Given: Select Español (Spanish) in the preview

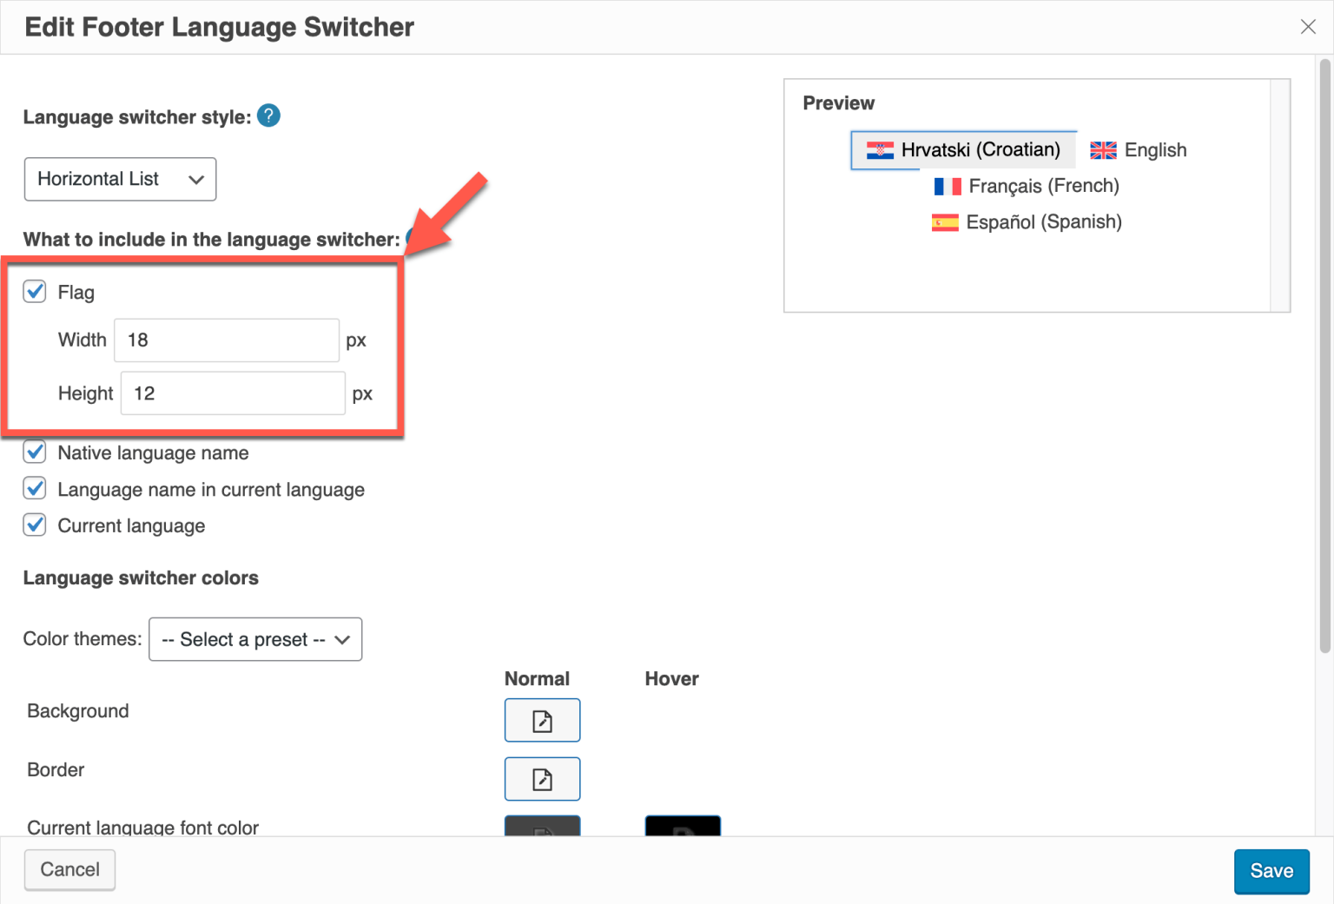Looking at the screenshot, I should (1044, 222).
